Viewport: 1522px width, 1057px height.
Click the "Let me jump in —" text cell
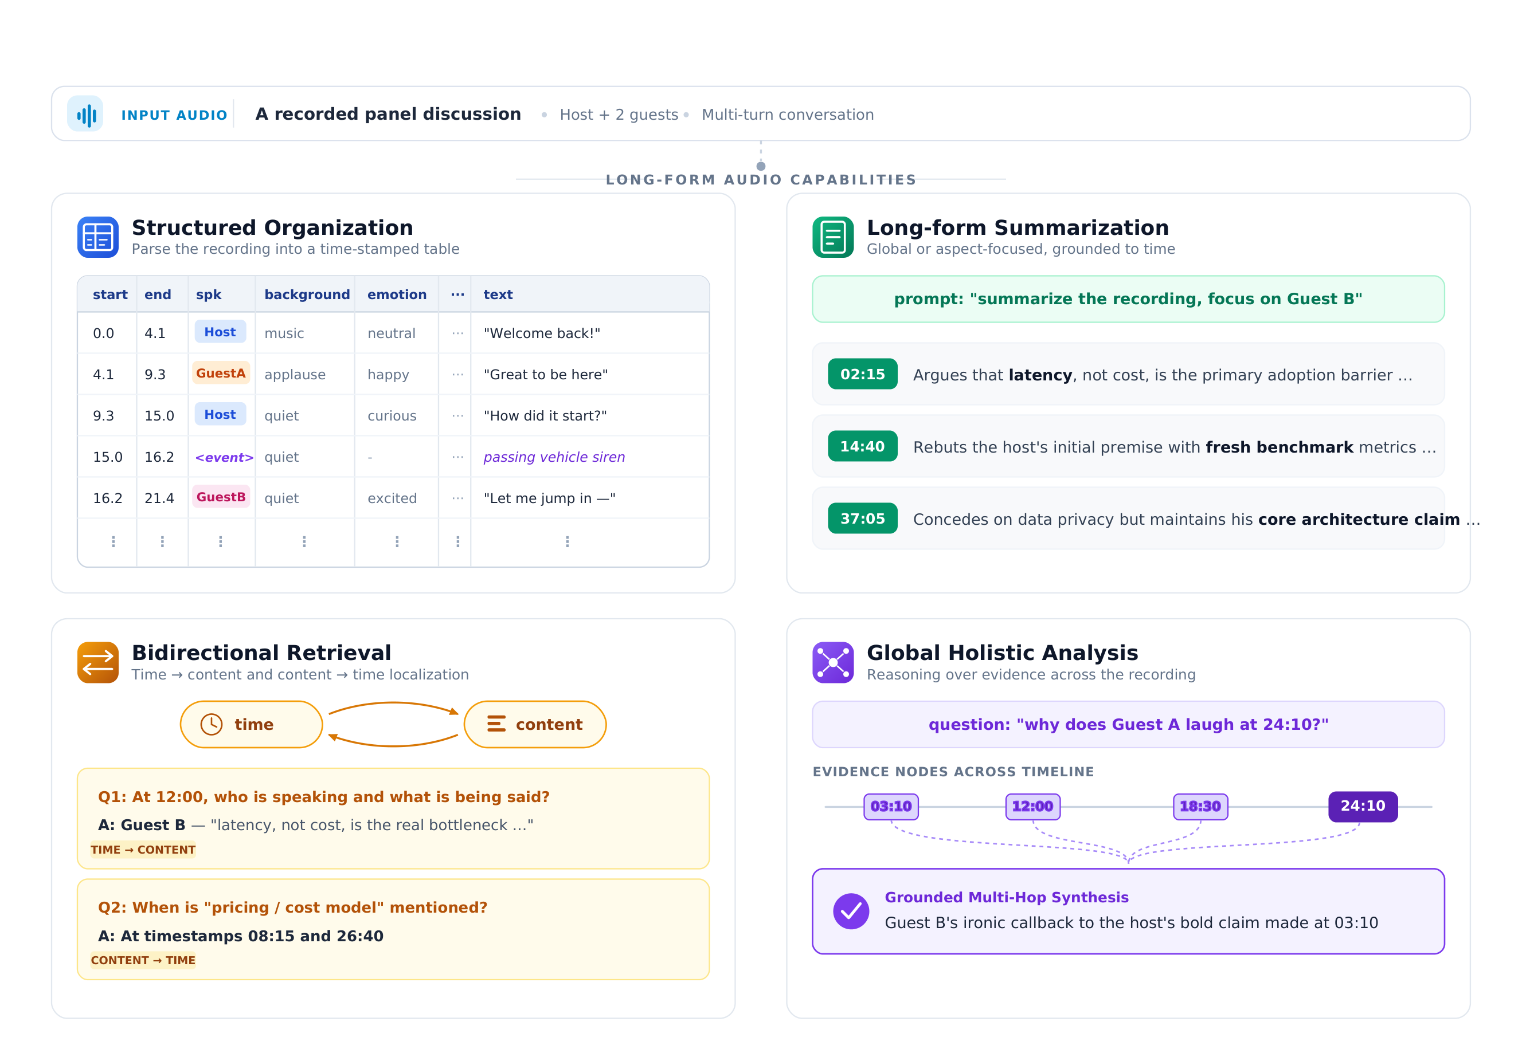click(549, 498)
